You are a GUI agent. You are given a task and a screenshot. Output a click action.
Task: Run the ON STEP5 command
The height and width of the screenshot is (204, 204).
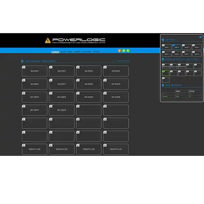pos(116,71)
